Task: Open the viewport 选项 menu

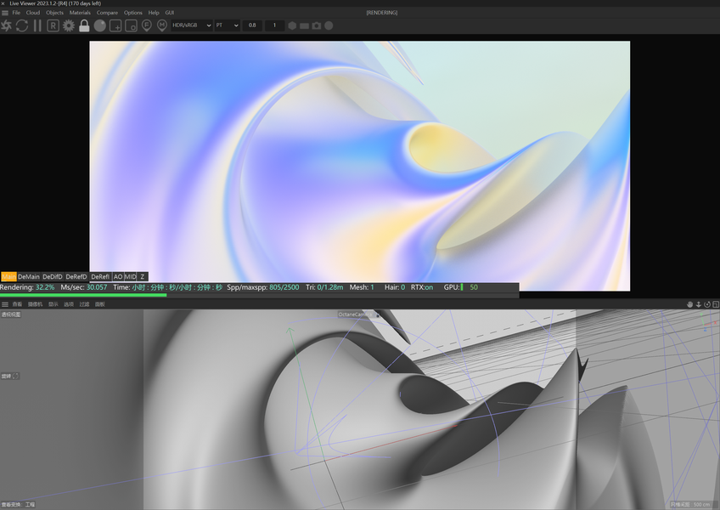Action: point(69,304)
